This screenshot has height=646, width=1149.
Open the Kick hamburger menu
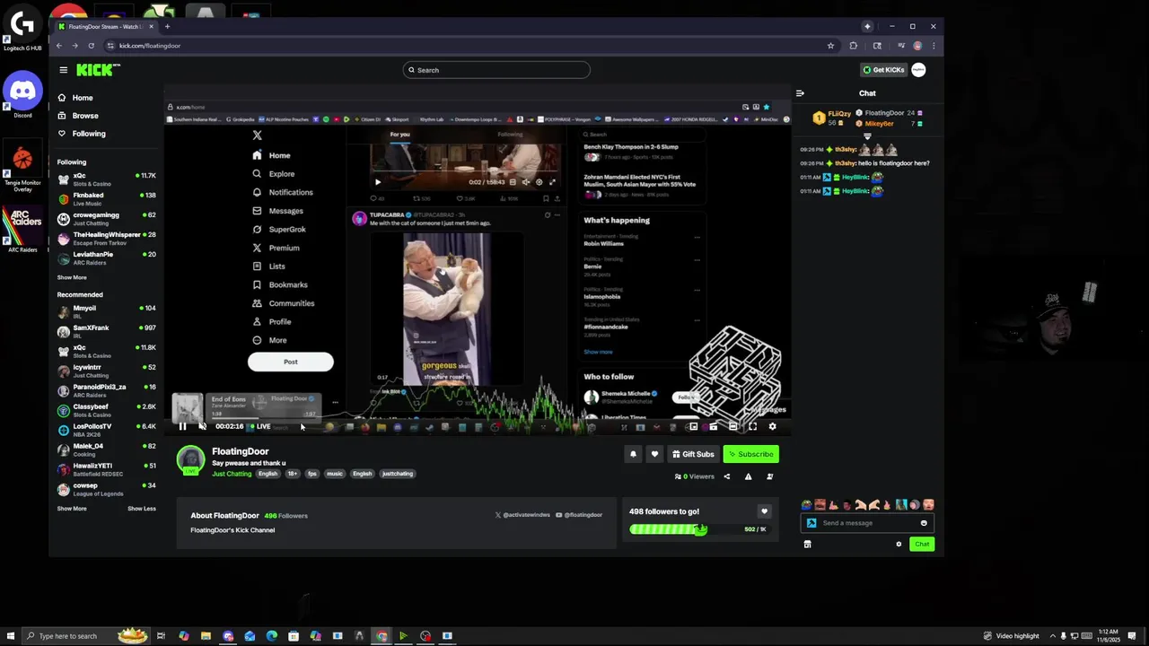(x=63, y=70)
